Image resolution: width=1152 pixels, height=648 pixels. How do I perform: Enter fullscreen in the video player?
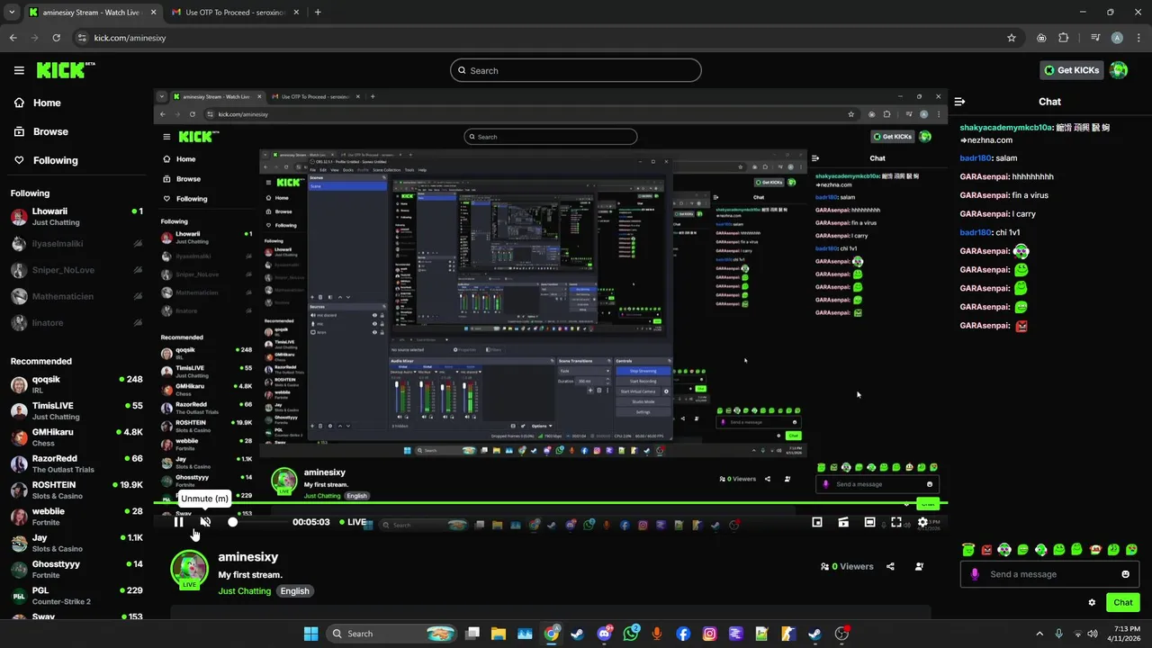pyautogui.click(x=896, y=522)
